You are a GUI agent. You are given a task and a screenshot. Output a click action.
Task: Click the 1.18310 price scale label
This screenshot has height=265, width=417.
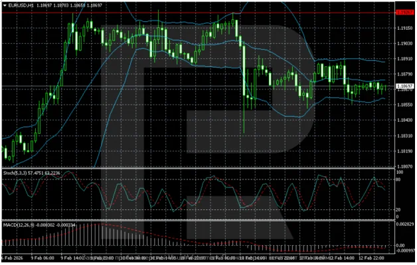(x=404, y=136)
